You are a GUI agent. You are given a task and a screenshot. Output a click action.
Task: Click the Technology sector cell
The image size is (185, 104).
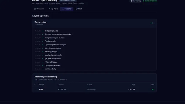91,90
